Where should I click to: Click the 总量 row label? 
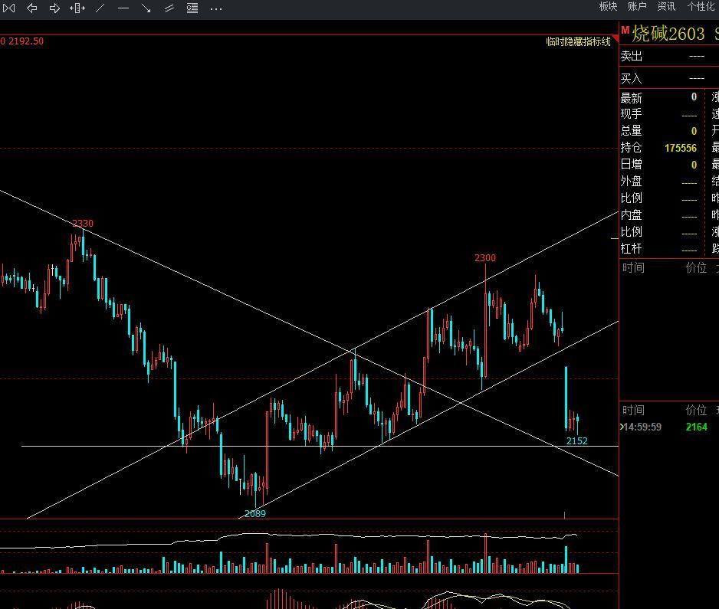(x=631, y=131)
